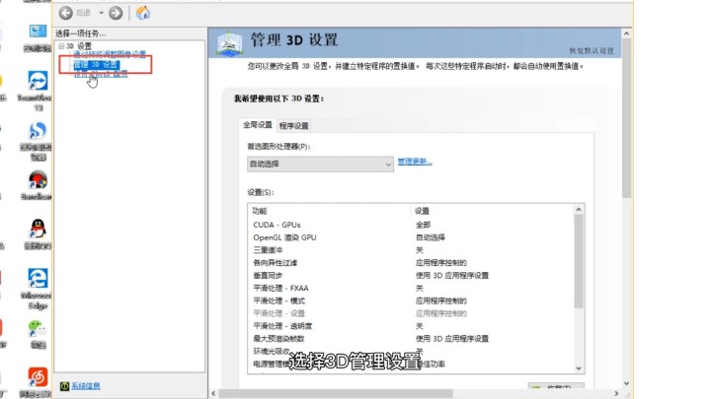The height and width of the screenshot is (399, 711).
Task: Click the 功能 column header
Action: [260, 211]
